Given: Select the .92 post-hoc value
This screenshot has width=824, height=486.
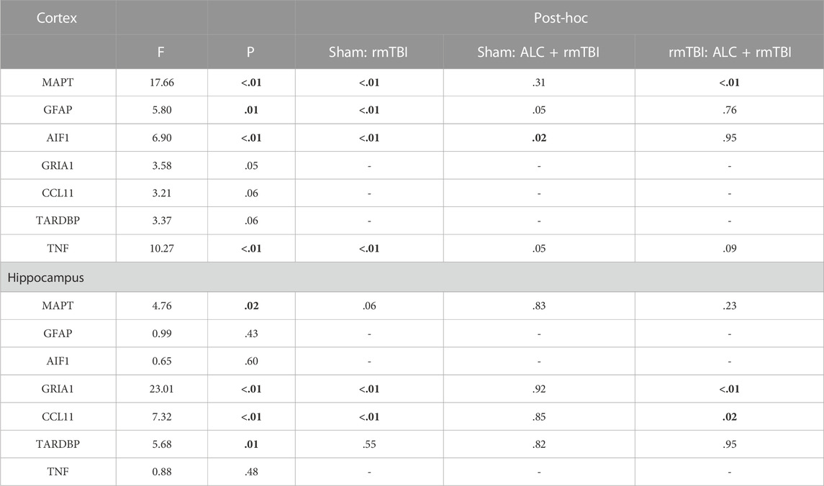Looking at the screenshot, I should [x=538, y=389].
